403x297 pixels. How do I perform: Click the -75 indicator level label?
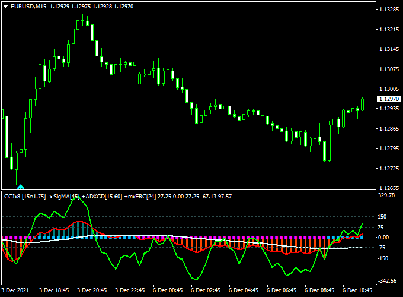pyautogui.click(x=382, y=248)
